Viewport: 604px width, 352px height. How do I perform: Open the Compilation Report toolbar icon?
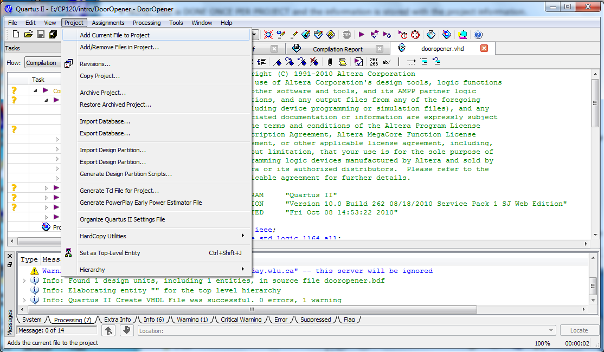coord(431,35)
